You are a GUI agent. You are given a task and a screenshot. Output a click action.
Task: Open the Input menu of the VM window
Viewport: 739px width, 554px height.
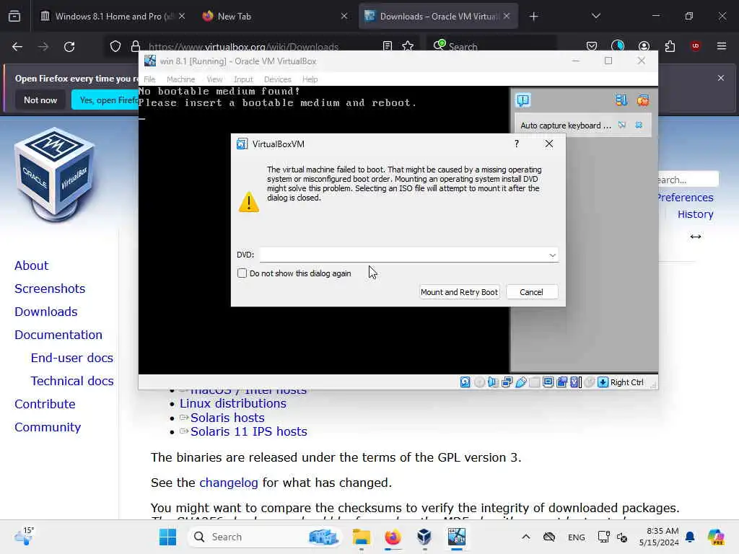click(243, 79)
